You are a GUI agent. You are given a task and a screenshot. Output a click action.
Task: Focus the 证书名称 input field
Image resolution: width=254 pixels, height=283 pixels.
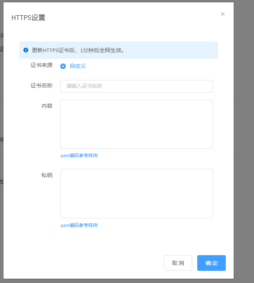136,86
